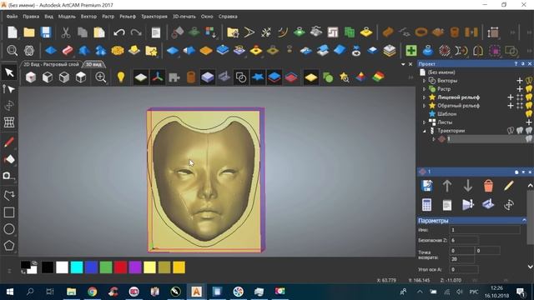This screenshot has height=300, width=534.
Task: Select the purple color swatch
Action: tap(135, 267)
